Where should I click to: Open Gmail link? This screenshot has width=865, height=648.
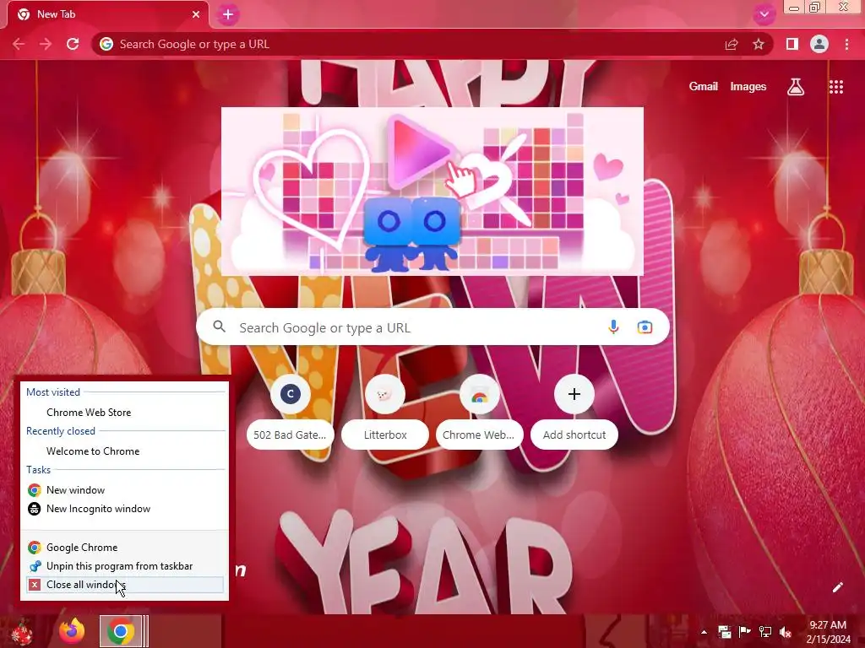pyautogui.click(x=703, y=87)
